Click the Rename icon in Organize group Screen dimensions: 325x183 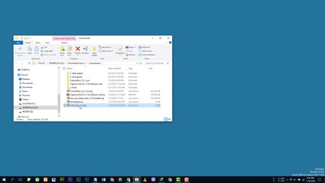coord(85,49)
